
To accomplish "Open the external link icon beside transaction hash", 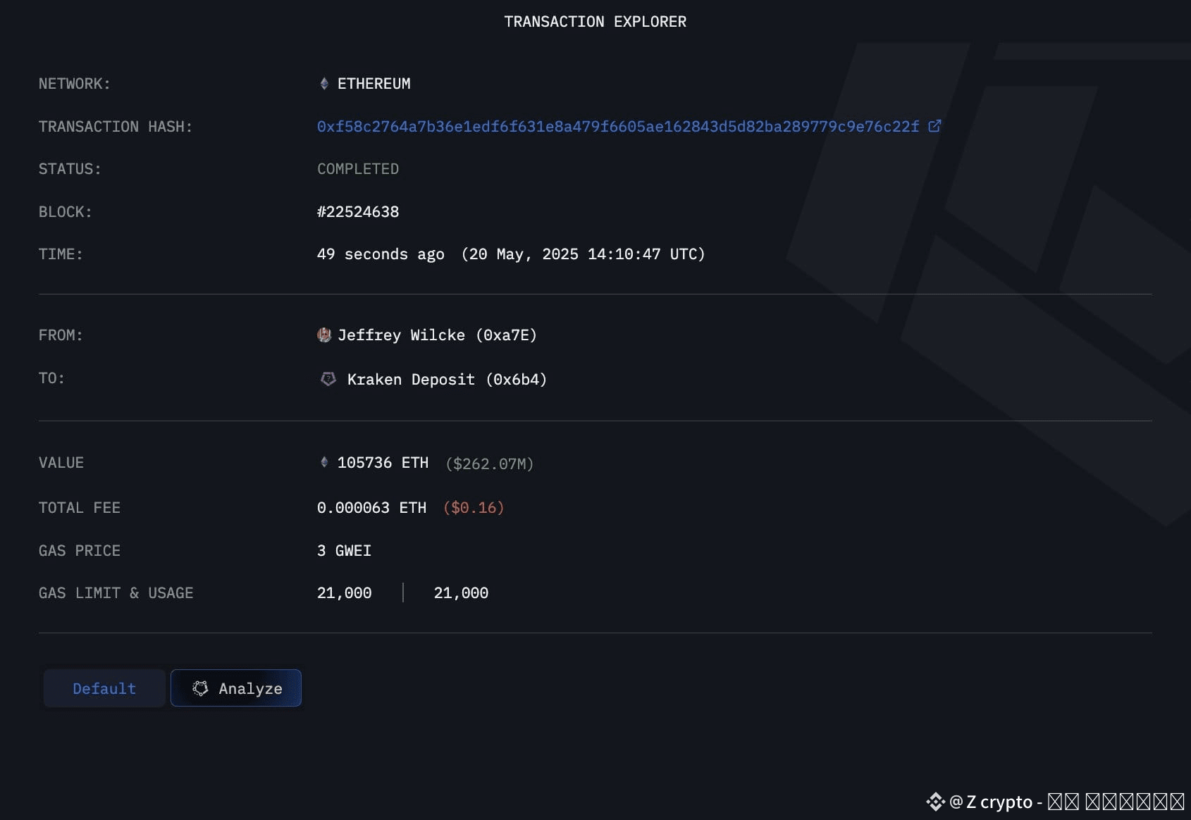I will click(x=934, y=125).
